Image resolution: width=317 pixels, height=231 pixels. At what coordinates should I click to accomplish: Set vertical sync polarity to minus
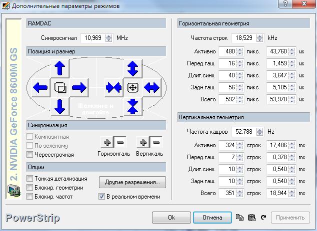click(x=156, y=143)
